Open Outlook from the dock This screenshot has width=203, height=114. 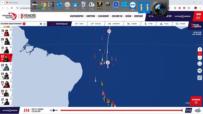coord(59,5)
